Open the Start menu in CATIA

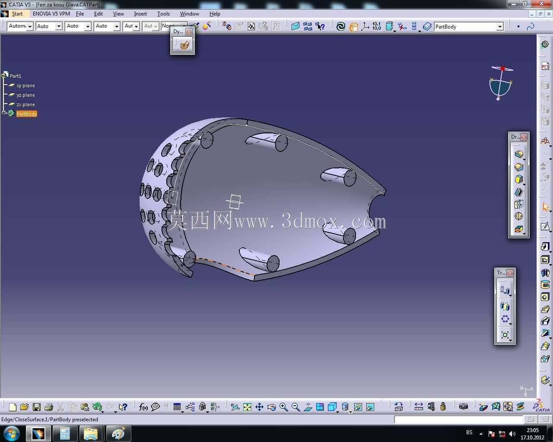pos(17,13)
